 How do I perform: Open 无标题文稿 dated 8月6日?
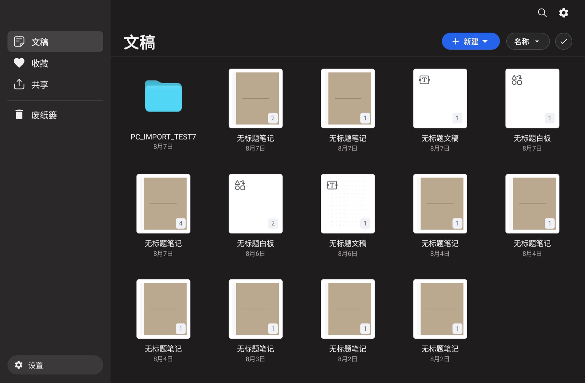348,204
